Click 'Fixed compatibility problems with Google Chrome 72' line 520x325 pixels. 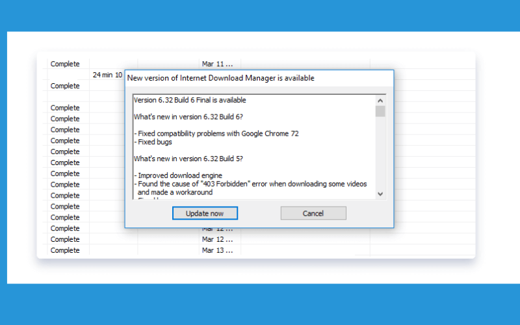[216, 134]
